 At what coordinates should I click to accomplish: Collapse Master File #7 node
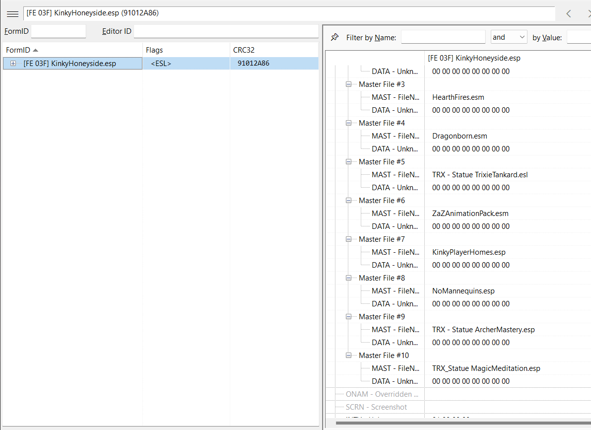(x=349, y=239)
